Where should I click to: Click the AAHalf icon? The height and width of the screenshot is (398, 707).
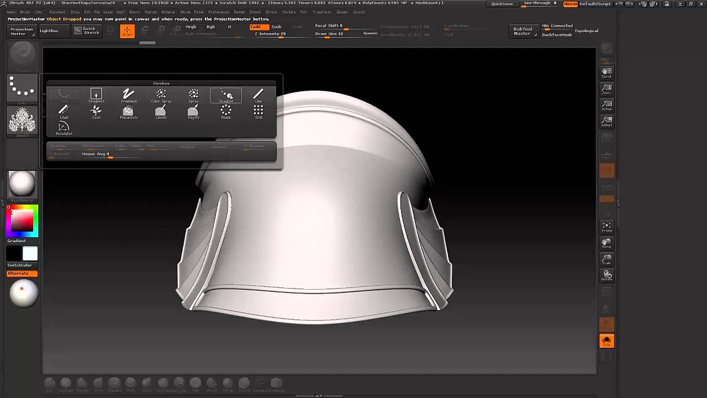click(x=606, y=121)
